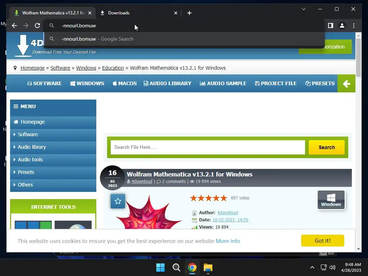
Task: Open MACOS in the top nav
Action: point(125,83)
